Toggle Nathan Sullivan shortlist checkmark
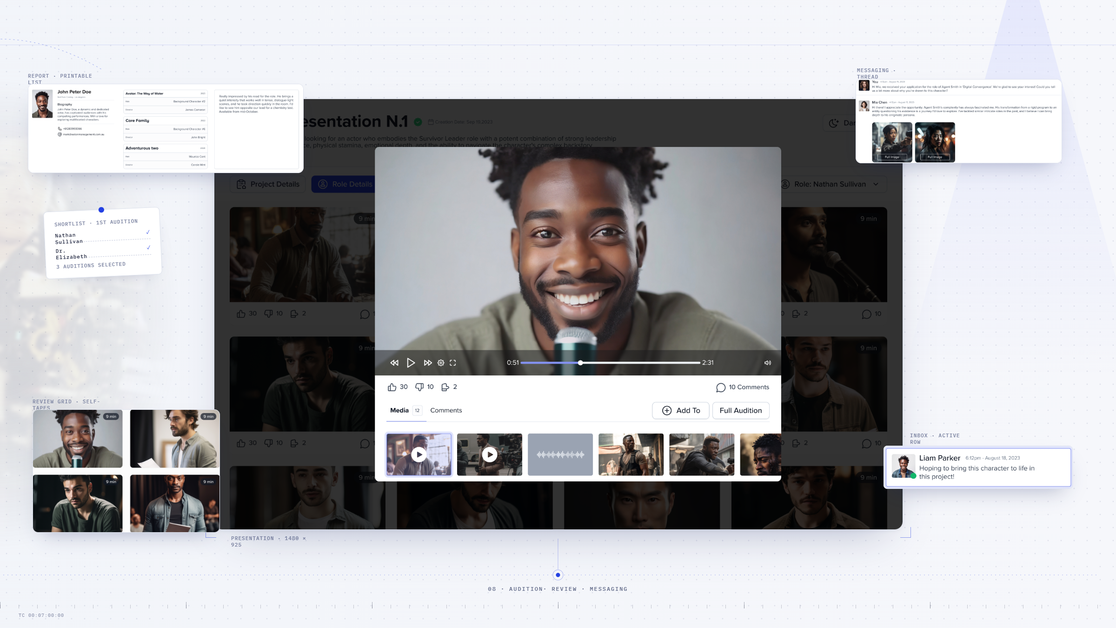This screenshot has width=1116, height=628. pyautogui.click(x=148, y=232)
